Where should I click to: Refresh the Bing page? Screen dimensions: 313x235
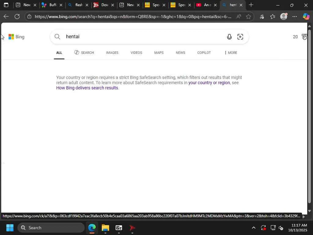[17, 17]
